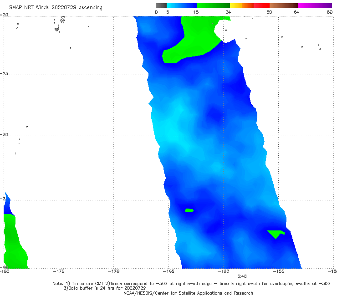Click the small green oval patch near -163 longitude
This screenshot has height=296, width=337.
(189, 210)
